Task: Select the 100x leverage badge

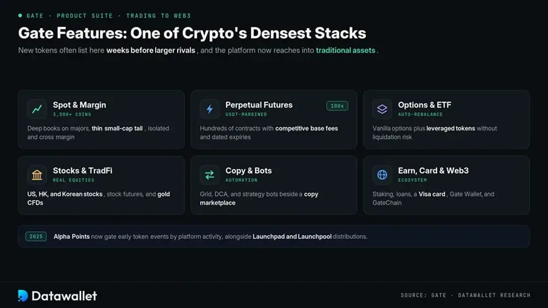Action: pyautogui.click(x=337, y=106)
